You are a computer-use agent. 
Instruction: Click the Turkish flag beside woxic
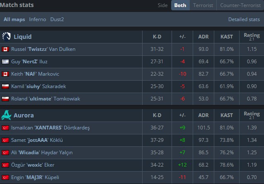click(6, 165)
